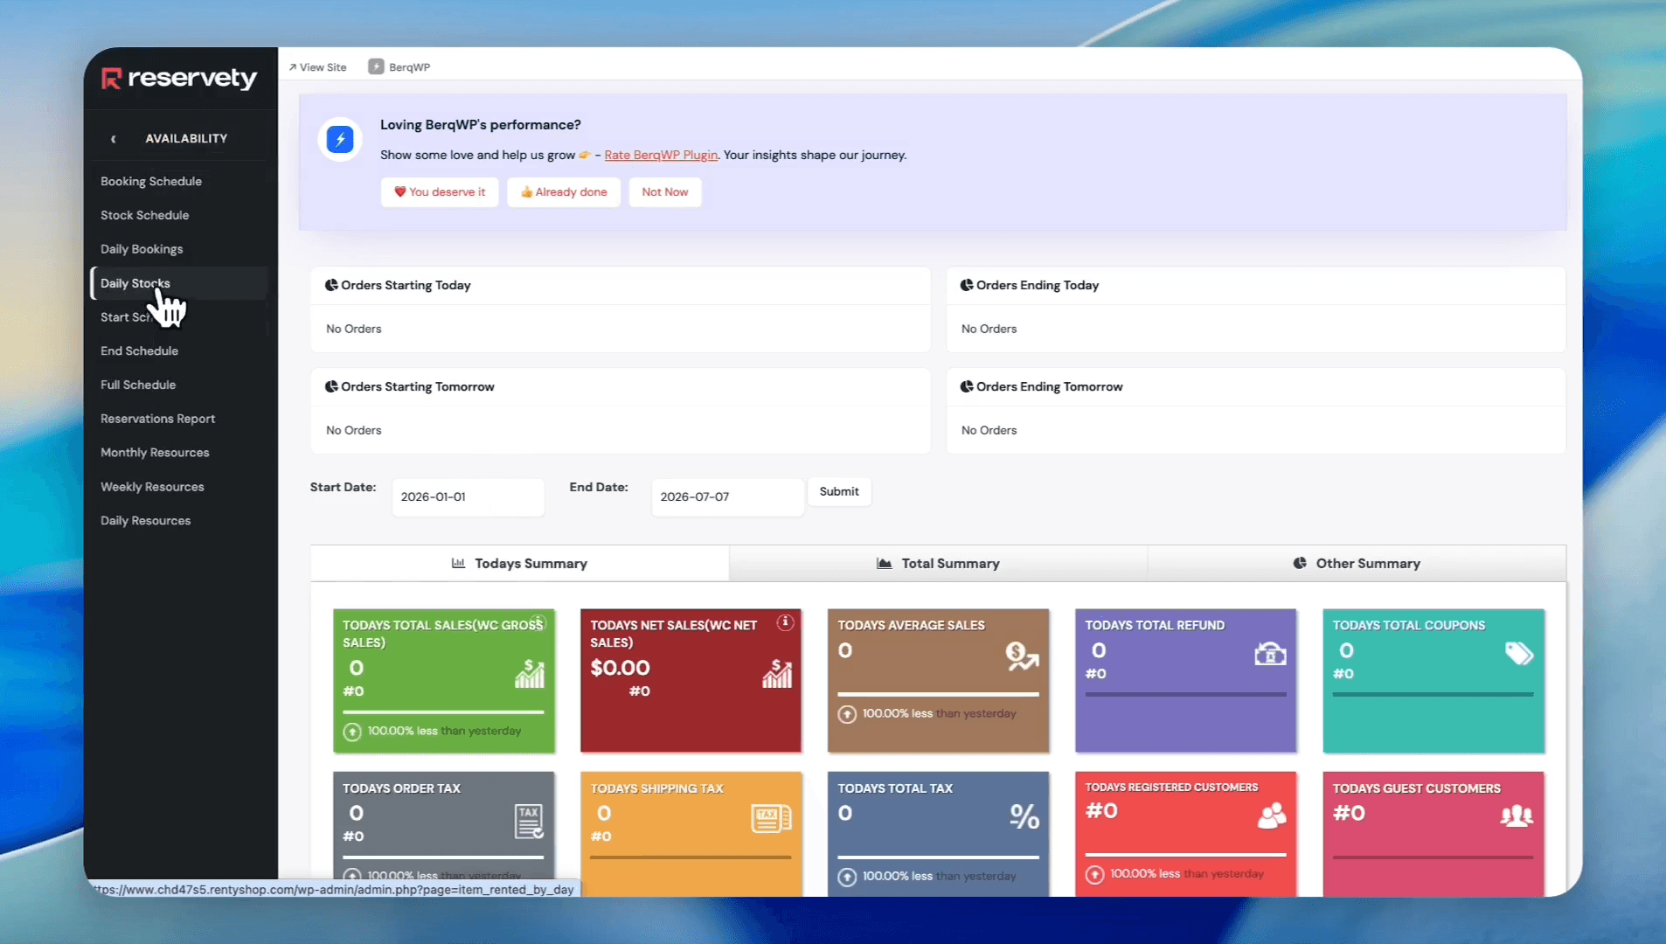Click dollar trend icon on Todays Average Sales
1666x944 pixels.
tap(1022, 656)
